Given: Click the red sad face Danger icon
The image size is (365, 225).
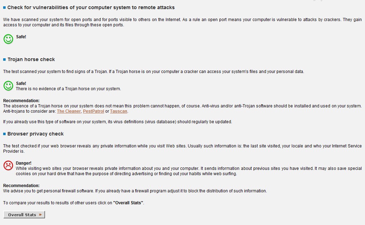Looking at the screenshot, I should point(8,165).
